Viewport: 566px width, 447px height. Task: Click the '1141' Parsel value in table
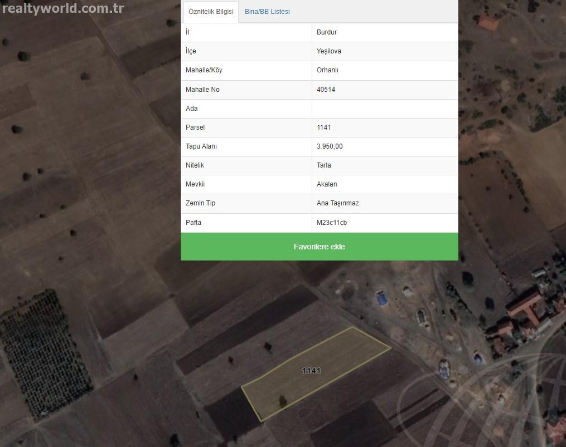[324, 127]
